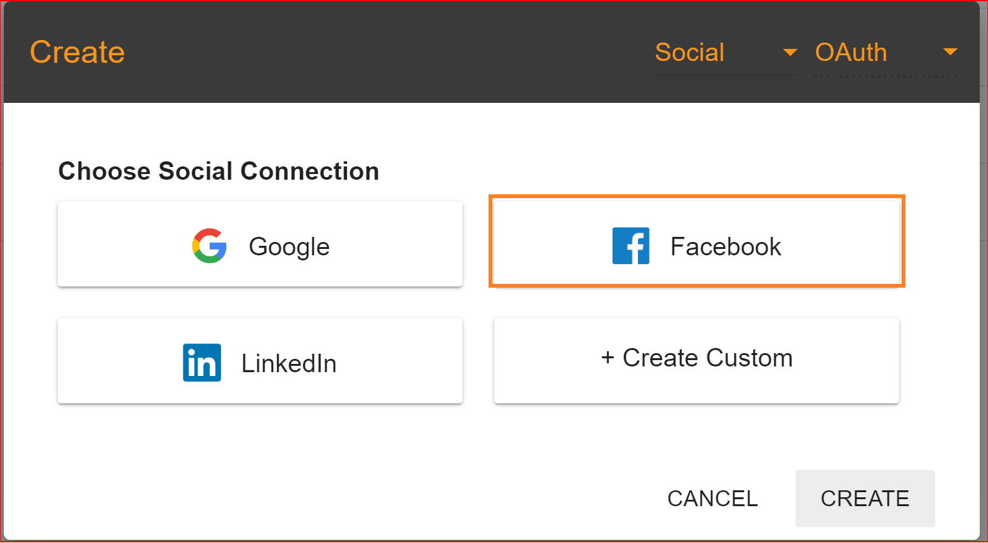The height and width of the screenshot is (543, 988).
Task: Select the highlighted Facebook connection card
Action: pyautogui.click(x=696, y=241)
